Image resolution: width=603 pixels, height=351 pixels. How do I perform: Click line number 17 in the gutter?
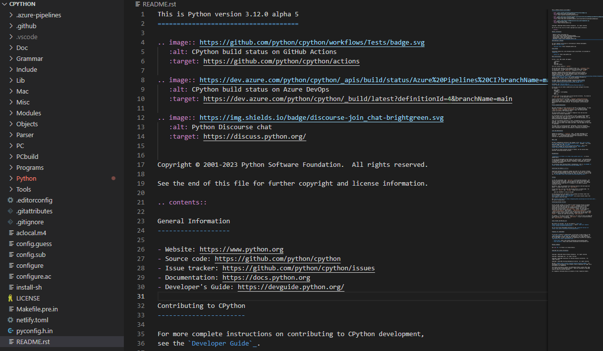[141, 165]
